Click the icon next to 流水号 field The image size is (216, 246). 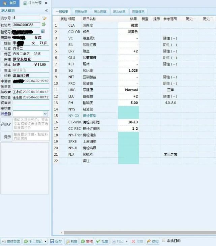44,18
